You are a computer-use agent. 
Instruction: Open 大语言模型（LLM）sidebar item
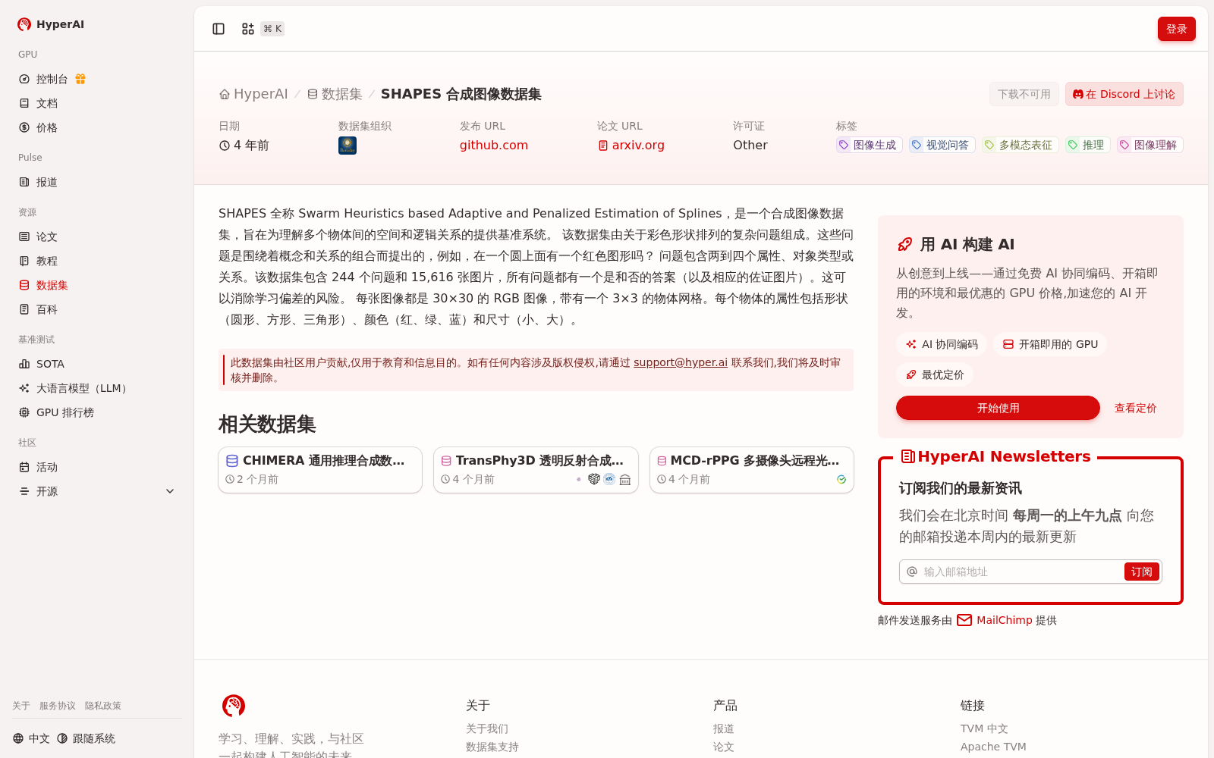(x=97, y=388)
